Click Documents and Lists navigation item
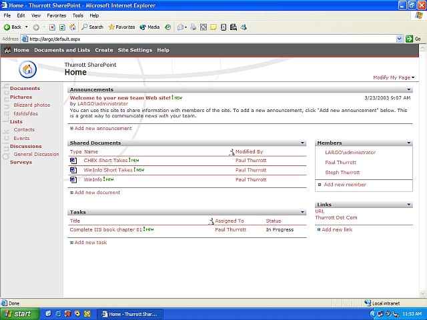 [62, 50]
